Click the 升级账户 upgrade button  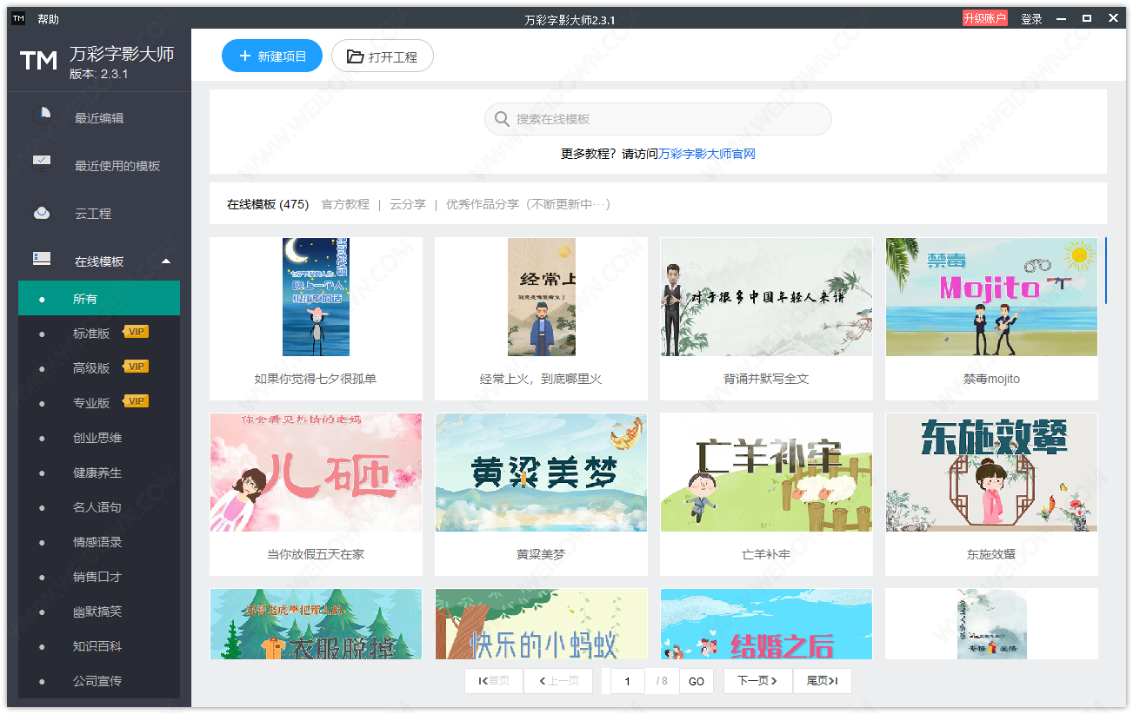click(x=984, y=17)
